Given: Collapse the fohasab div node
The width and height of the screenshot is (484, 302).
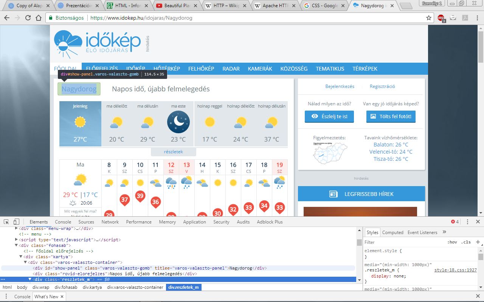Looking at the screenshot, I should (x=16, y=245).
